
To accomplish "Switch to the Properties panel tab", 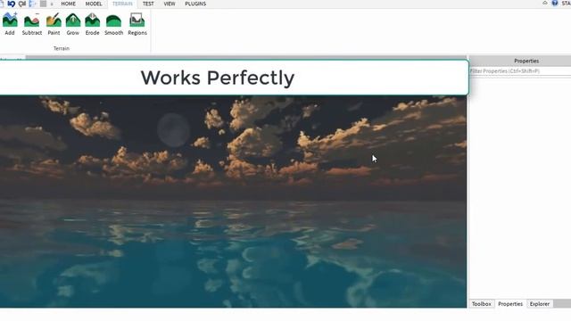I will click(x=510, y=303).
